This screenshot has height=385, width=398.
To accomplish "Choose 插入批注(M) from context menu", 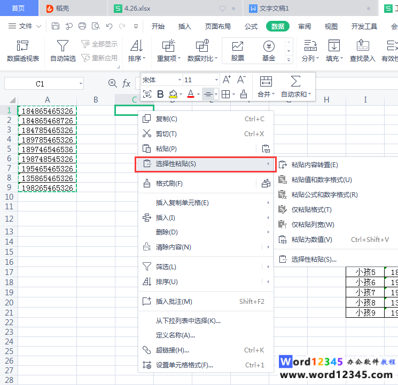I will 206,301.
